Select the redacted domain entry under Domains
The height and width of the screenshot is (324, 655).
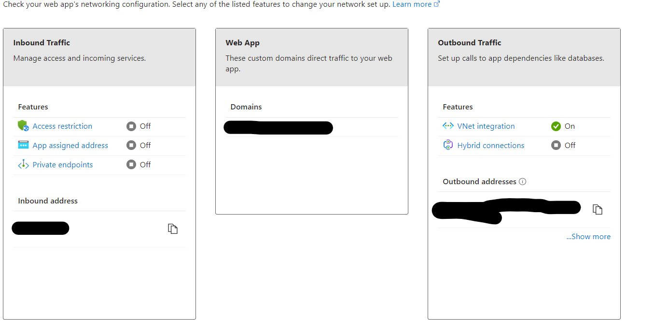pyautogui.click(x=279, y=128)
